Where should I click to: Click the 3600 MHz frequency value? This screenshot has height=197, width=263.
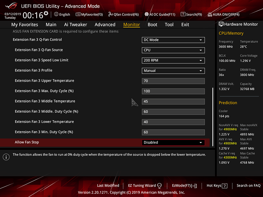point(226,47)
